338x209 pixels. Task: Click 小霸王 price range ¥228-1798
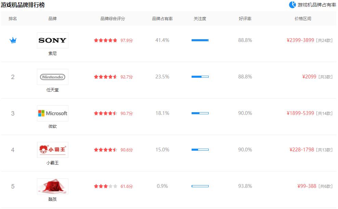click(302, 150)
